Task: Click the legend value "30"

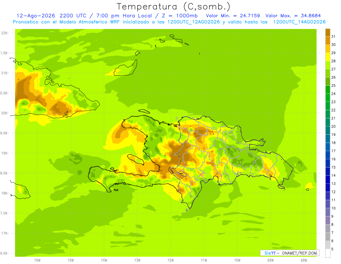Action: pos(333,44)
